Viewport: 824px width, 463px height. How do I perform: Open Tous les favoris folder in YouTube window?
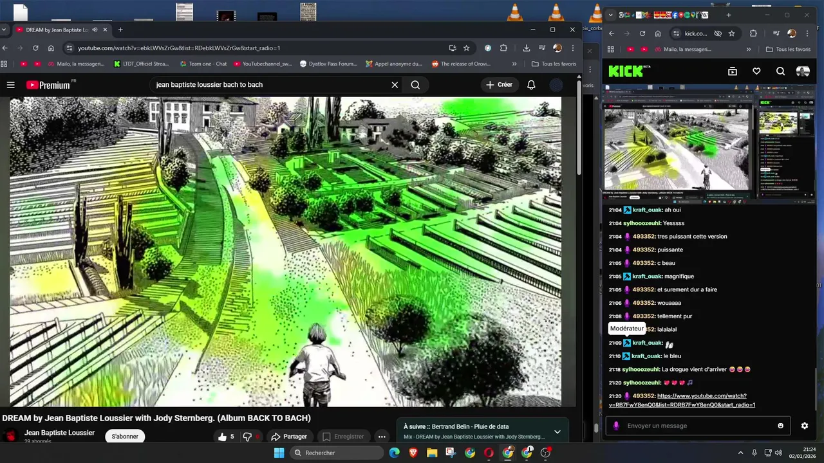(x=554, y=64)
